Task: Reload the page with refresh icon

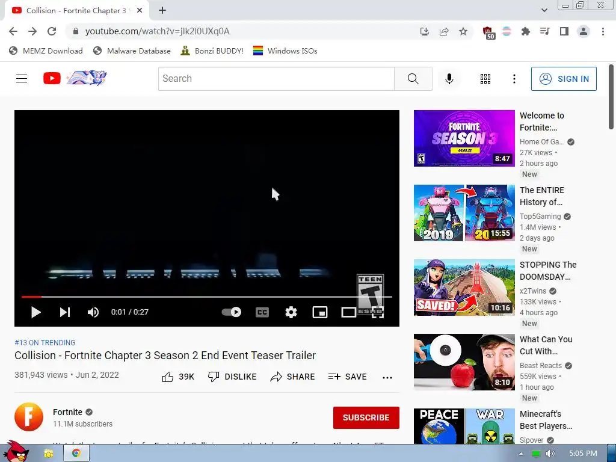Action: (x=52, y=31)
